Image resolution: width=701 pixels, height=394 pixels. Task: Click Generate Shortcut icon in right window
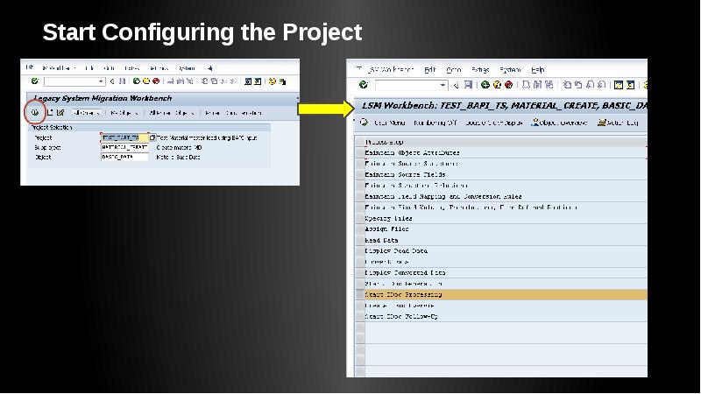tap(630, 84)
